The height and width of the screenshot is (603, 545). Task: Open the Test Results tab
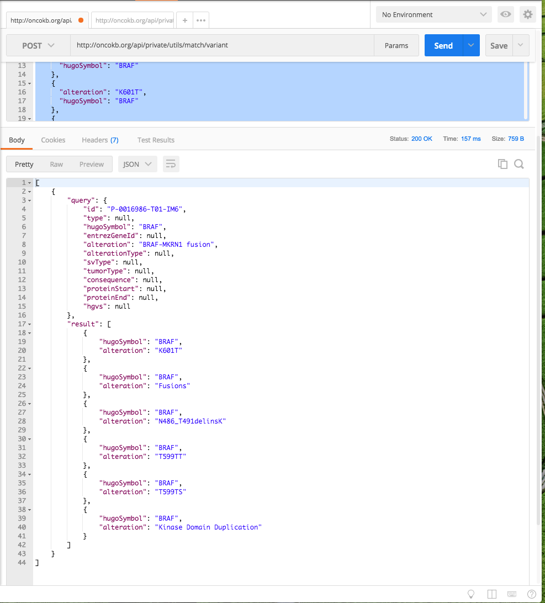click(156, 140)
